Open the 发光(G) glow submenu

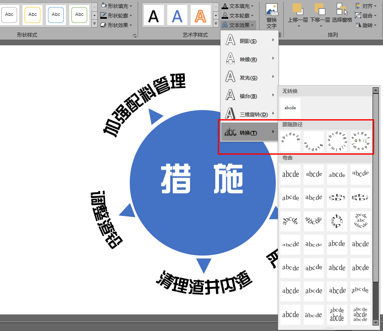(x=249, y=78)
